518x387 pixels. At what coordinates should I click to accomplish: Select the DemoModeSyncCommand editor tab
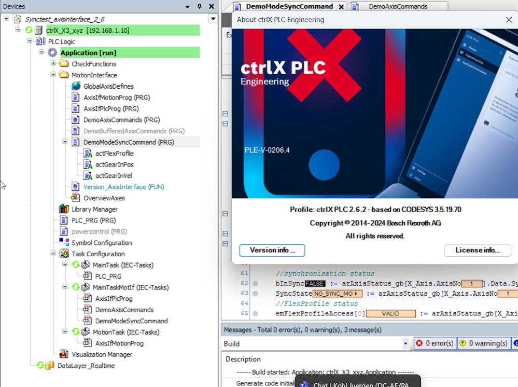click(289, 6)
